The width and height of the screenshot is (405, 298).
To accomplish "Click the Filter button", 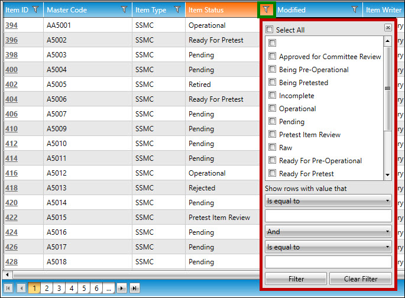I will (x=296, y=279).
